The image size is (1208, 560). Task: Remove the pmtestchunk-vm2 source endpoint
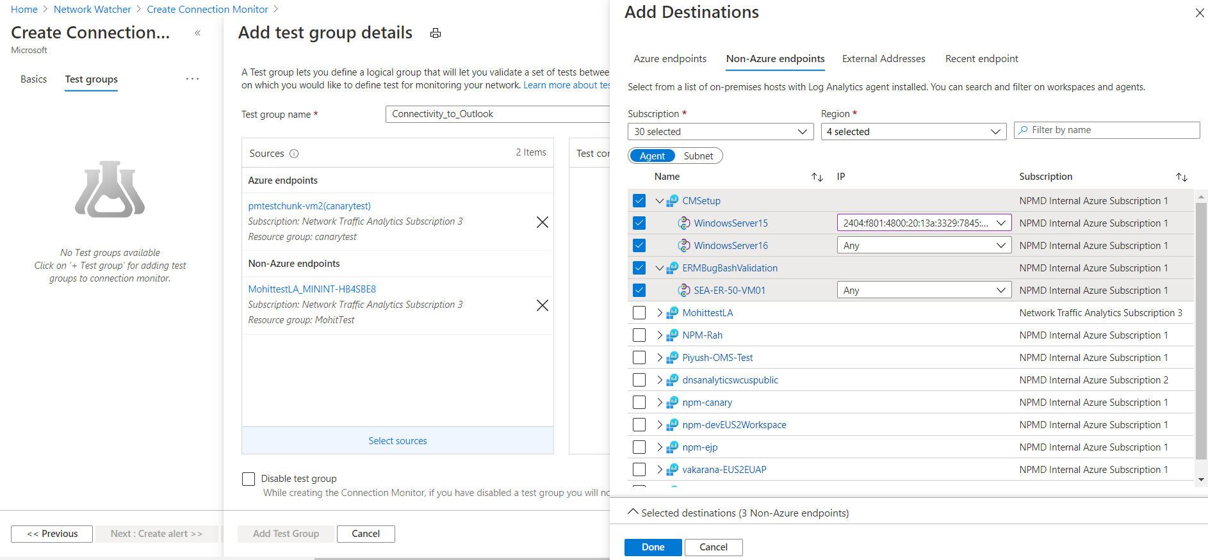pos(542,222)
